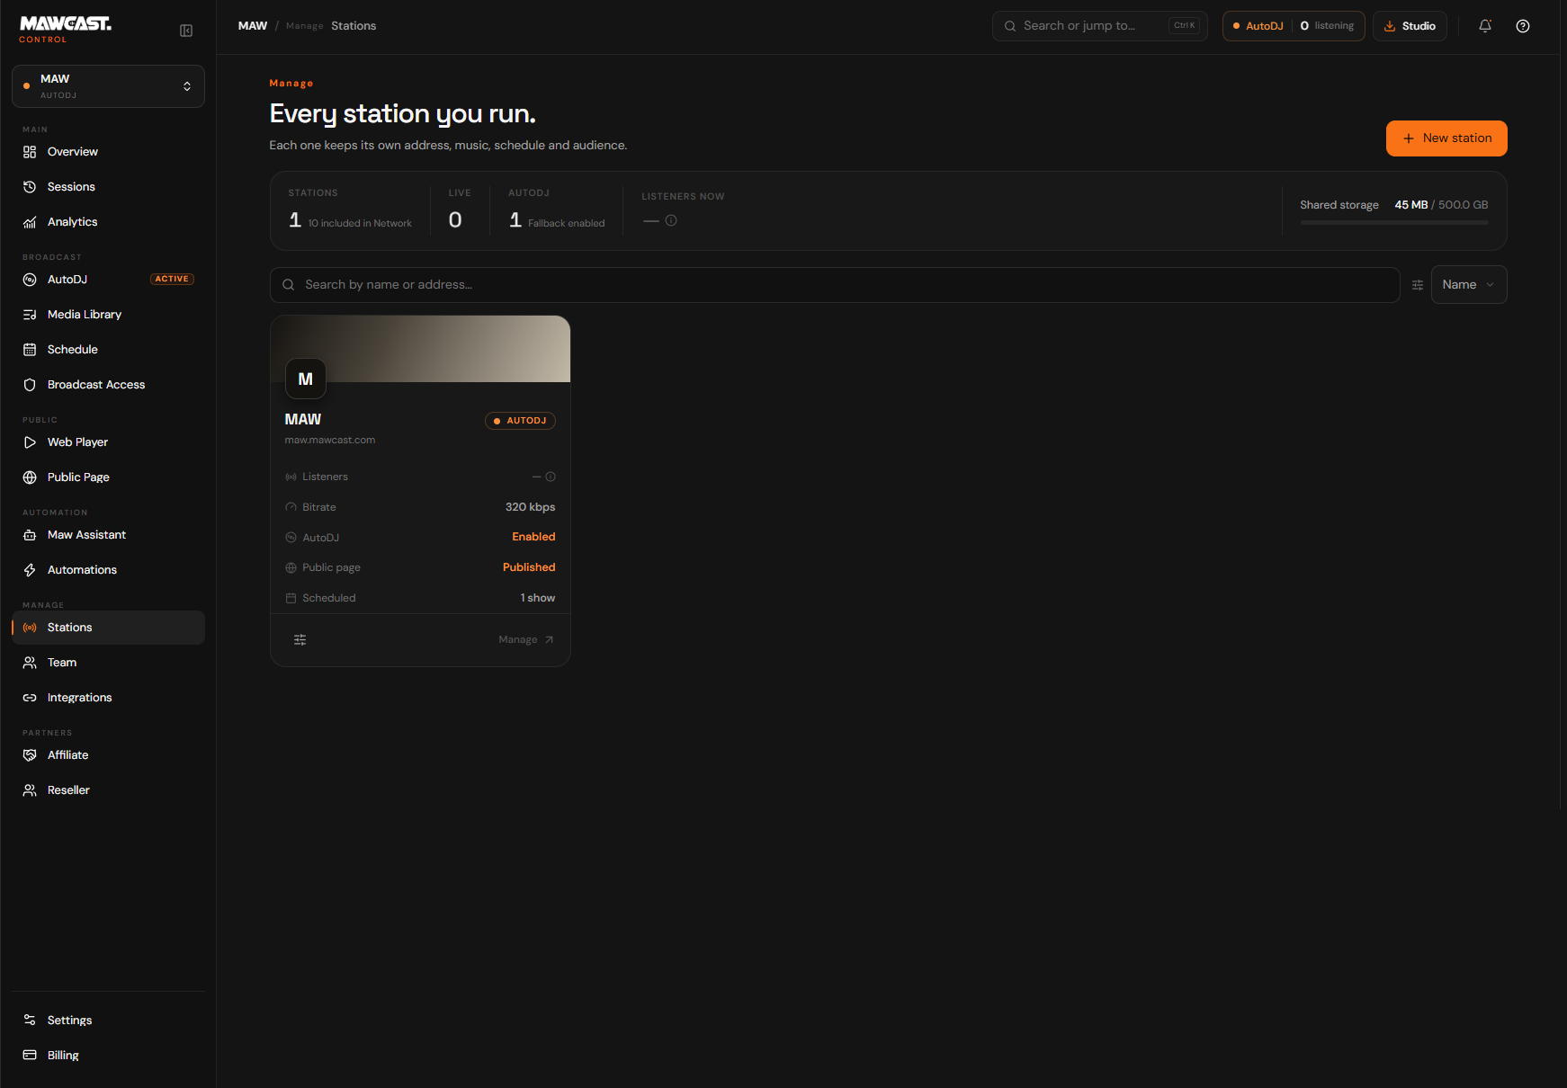This screenshot has height=1088, width=1567.
Task: Open Public Page in sidebar
Action: click(x=108, y=477)
